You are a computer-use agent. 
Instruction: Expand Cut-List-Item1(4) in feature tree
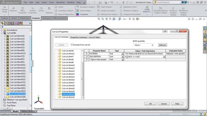pos(5,36)
